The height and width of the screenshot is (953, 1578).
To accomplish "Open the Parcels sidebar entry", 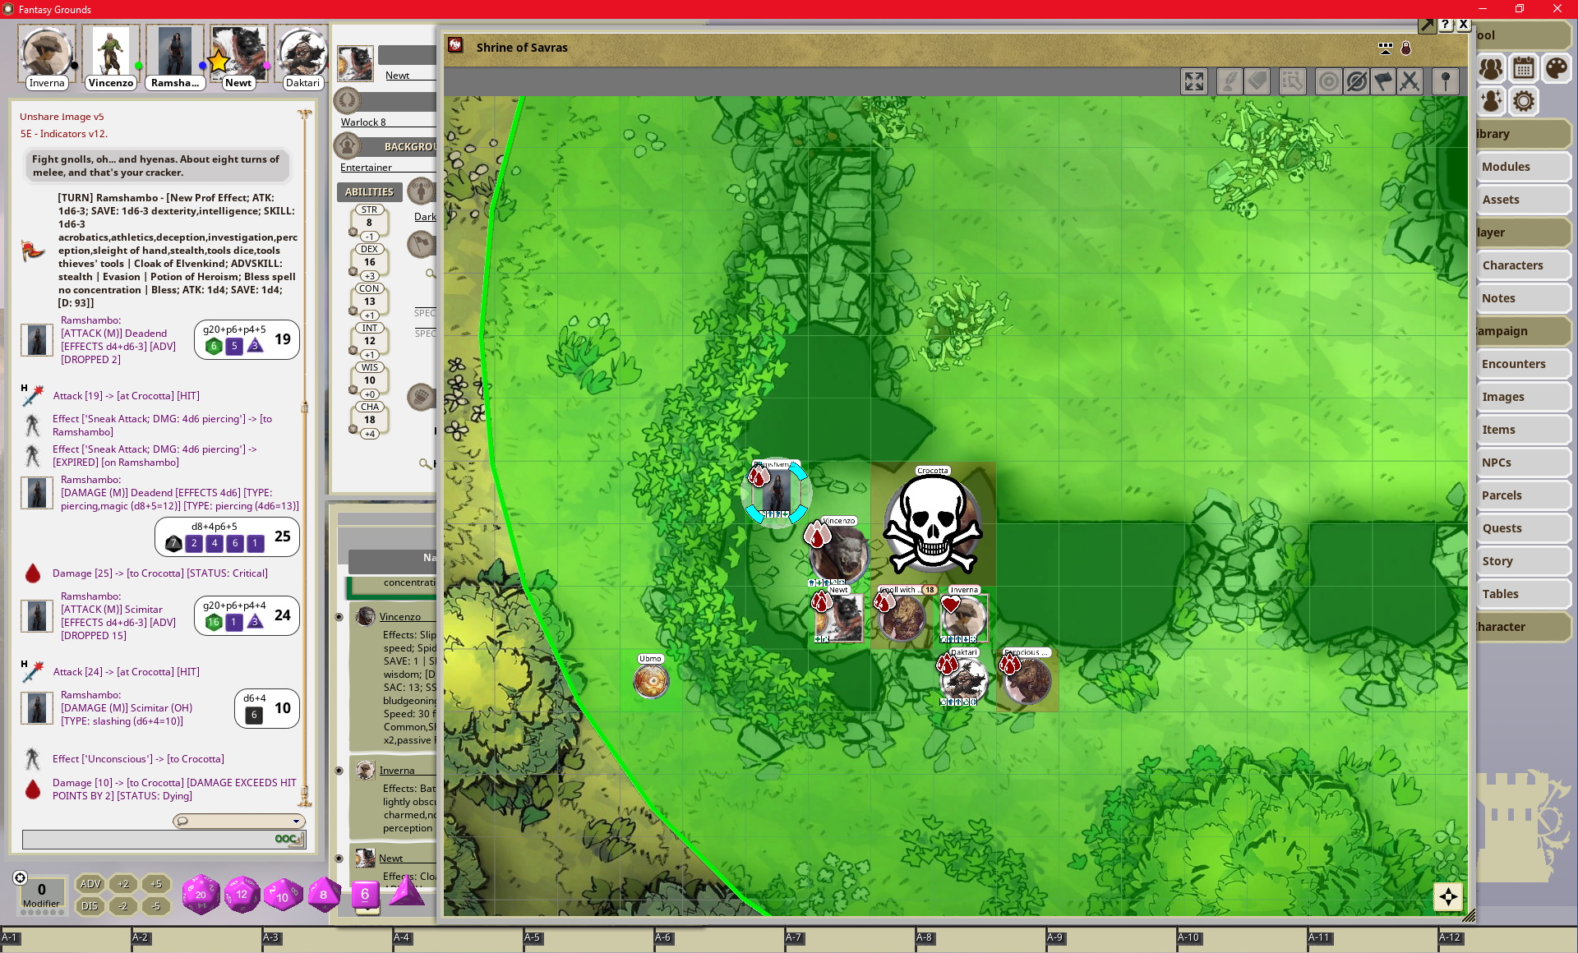I will coord(1523,495).
